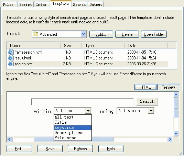Go to the Index tab
This screenshot has width=184, height=156.
[42, 4]
